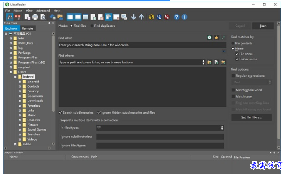Click the Ignore files/types input field
285x174 pixels.
tap(160, 146)
